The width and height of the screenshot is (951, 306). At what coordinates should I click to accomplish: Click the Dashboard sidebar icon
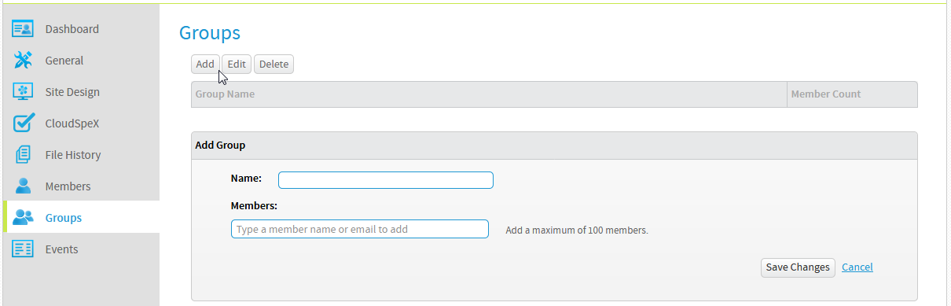click(x=24, y=29)
